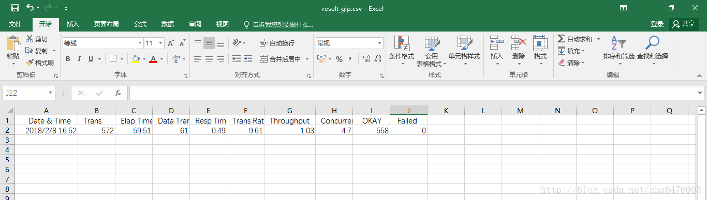Open the font size dropdown showing 11
The image size is (707, 200).
(161, 43)
